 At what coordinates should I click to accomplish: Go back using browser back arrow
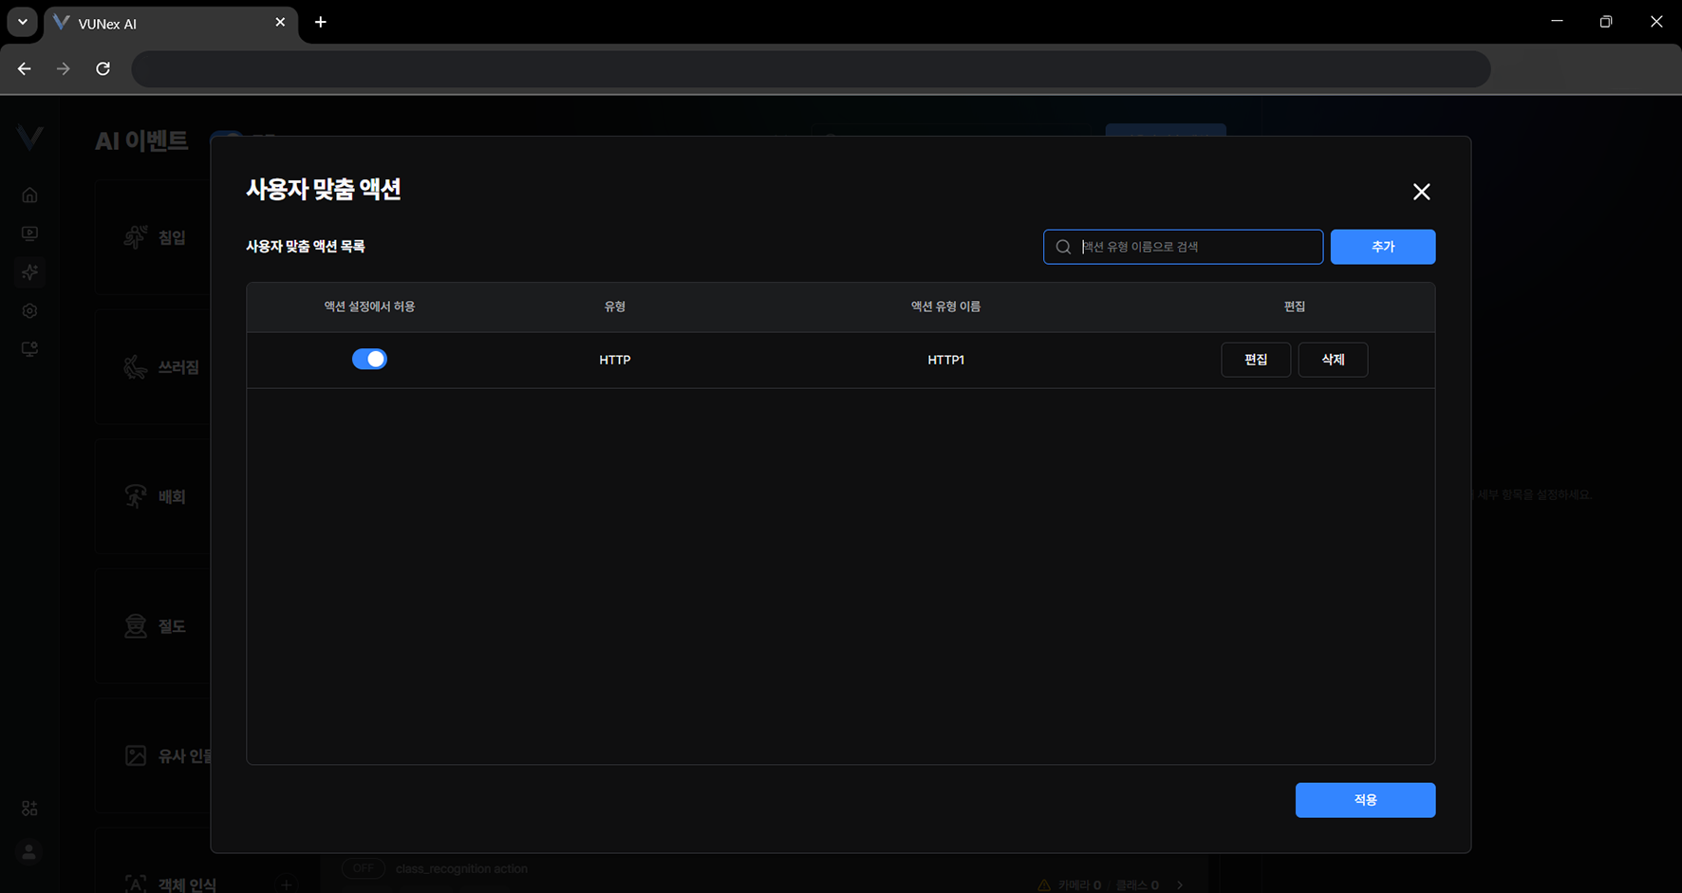[x=25, y=68]
